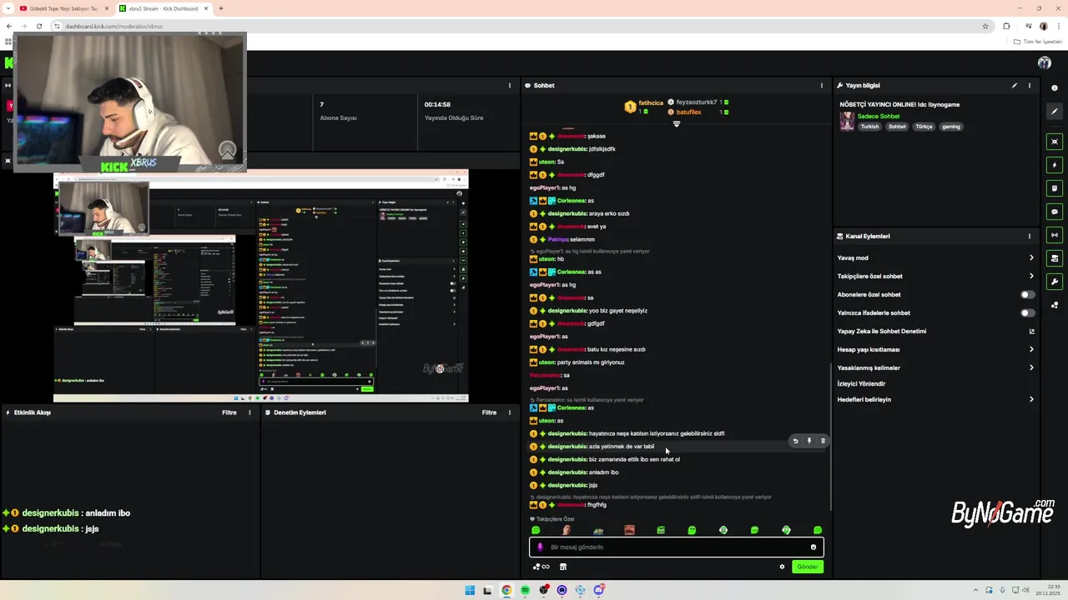Toggle the camera-frame widget icon in sidebar
Image resolution: width=1068 pixels, height=600 pixels.
click(1055, 142)
